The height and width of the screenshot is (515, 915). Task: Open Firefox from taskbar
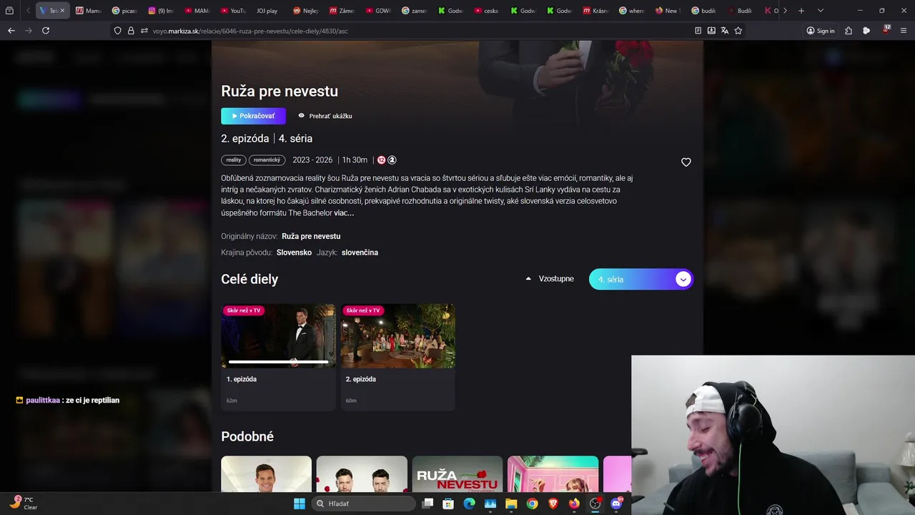pyautogui.click(x=574, y=504)
